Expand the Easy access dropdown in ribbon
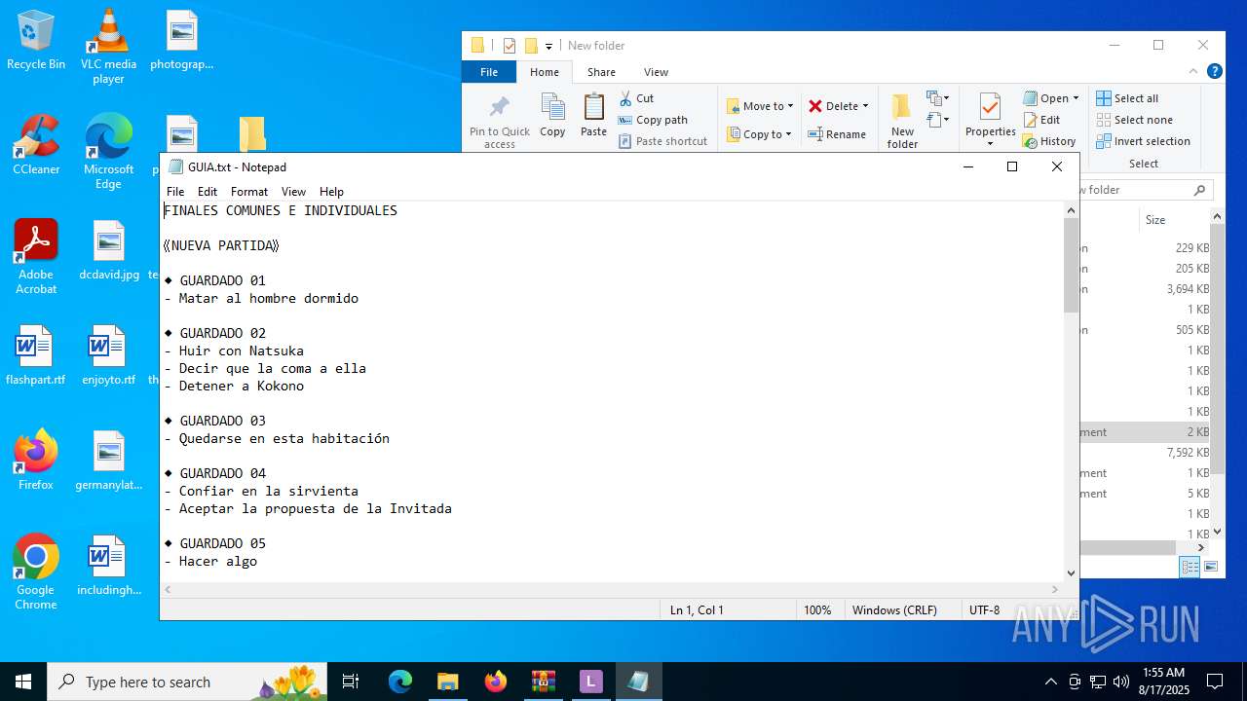Viewport: 1247px width, 701px height. click(x=938, y=120)
